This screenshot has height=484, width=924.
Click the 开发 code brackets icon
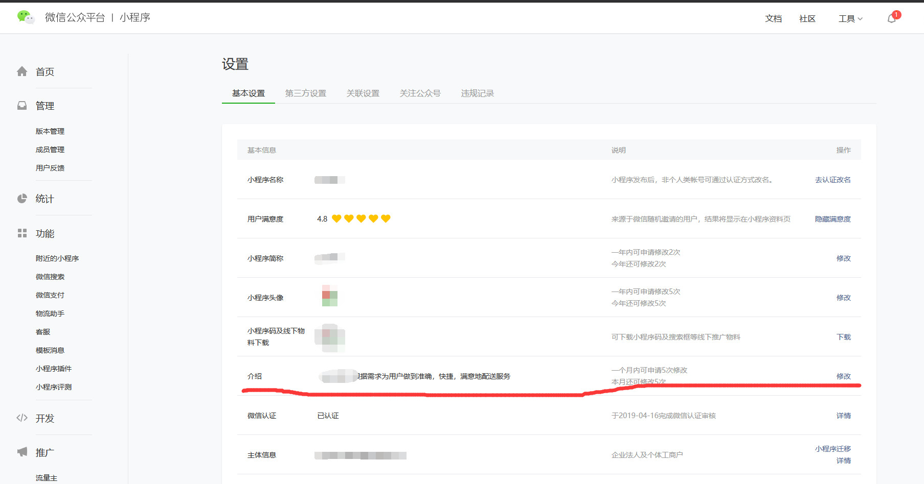22,418
